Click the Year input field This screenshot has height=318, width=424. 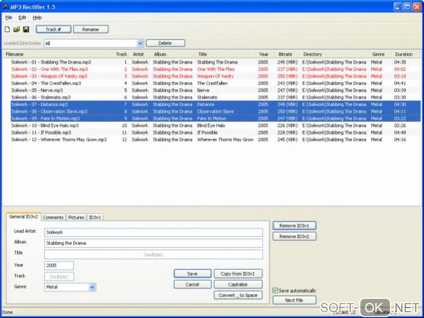coord(59,265)
